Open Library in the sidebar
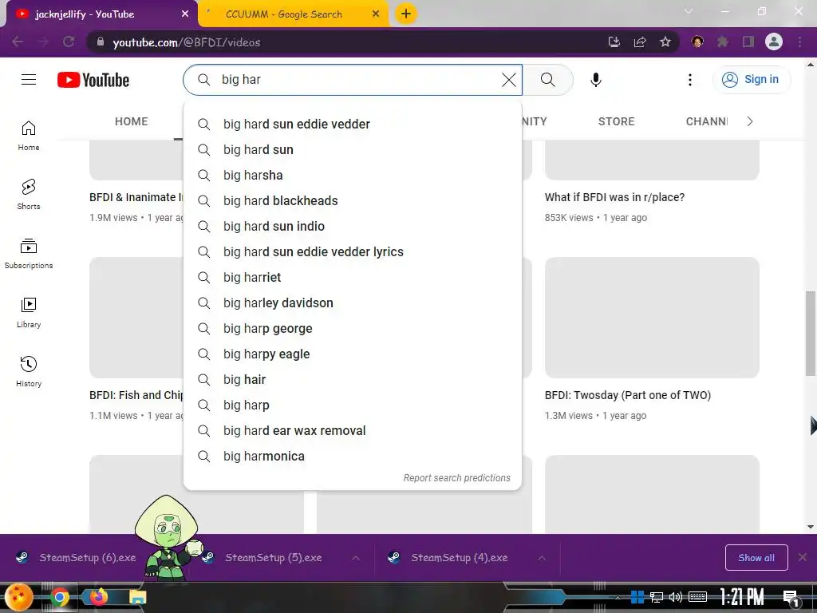The width and height of the screenshot is (817, 613). [29, 312]
